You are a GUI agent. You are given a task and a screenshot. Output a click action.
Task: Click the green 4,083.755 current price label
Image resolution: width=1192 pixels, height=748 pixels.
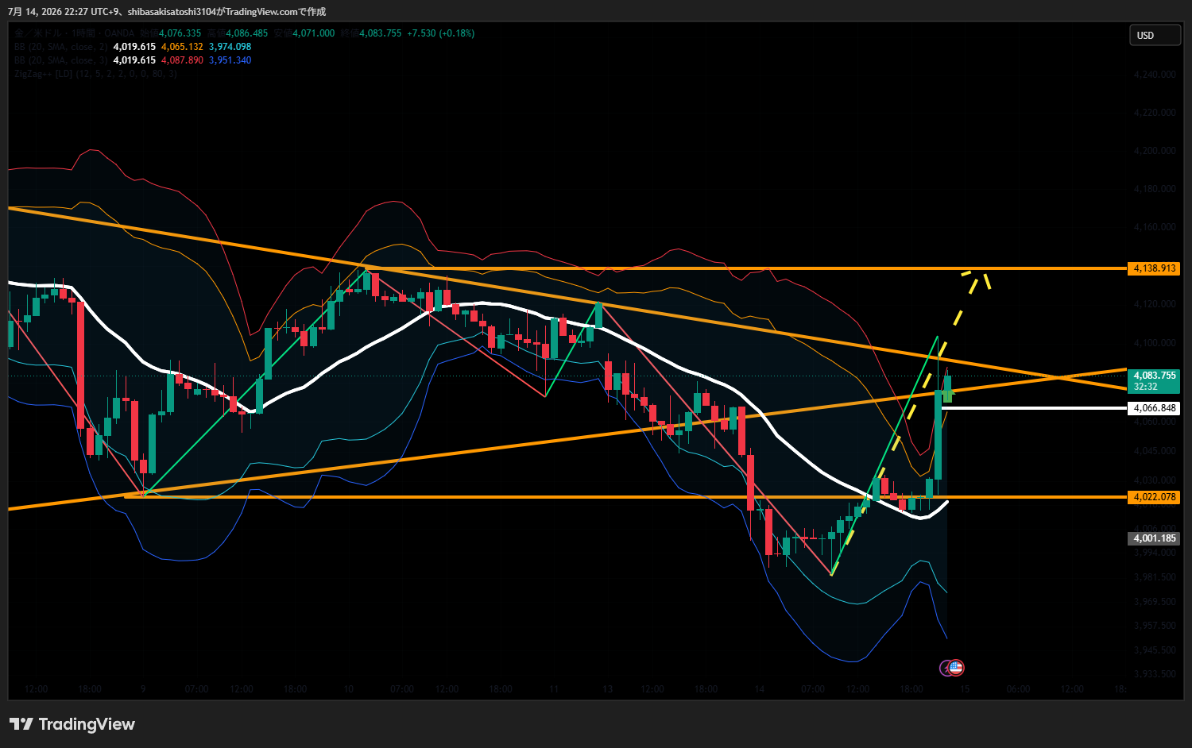1154,380
